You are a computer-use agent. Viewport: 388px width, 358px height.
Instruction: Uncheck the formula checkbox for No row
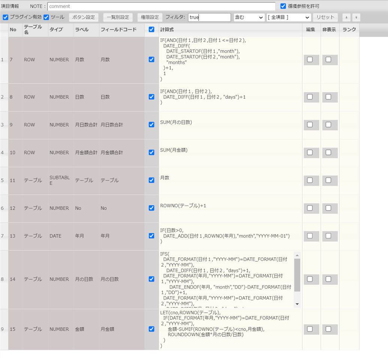tap(151, 208)
